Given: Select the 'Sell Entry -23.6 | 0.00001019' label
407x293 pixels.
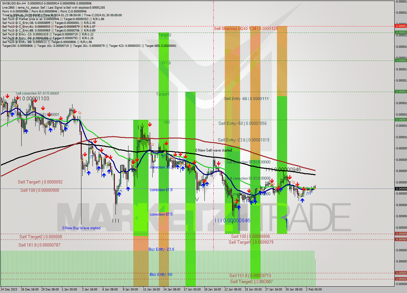Looking at the screenshot, I should [244, 140].
